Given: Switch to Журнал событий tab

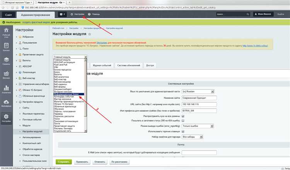Looking at the screenshot, I should [102, 65].
